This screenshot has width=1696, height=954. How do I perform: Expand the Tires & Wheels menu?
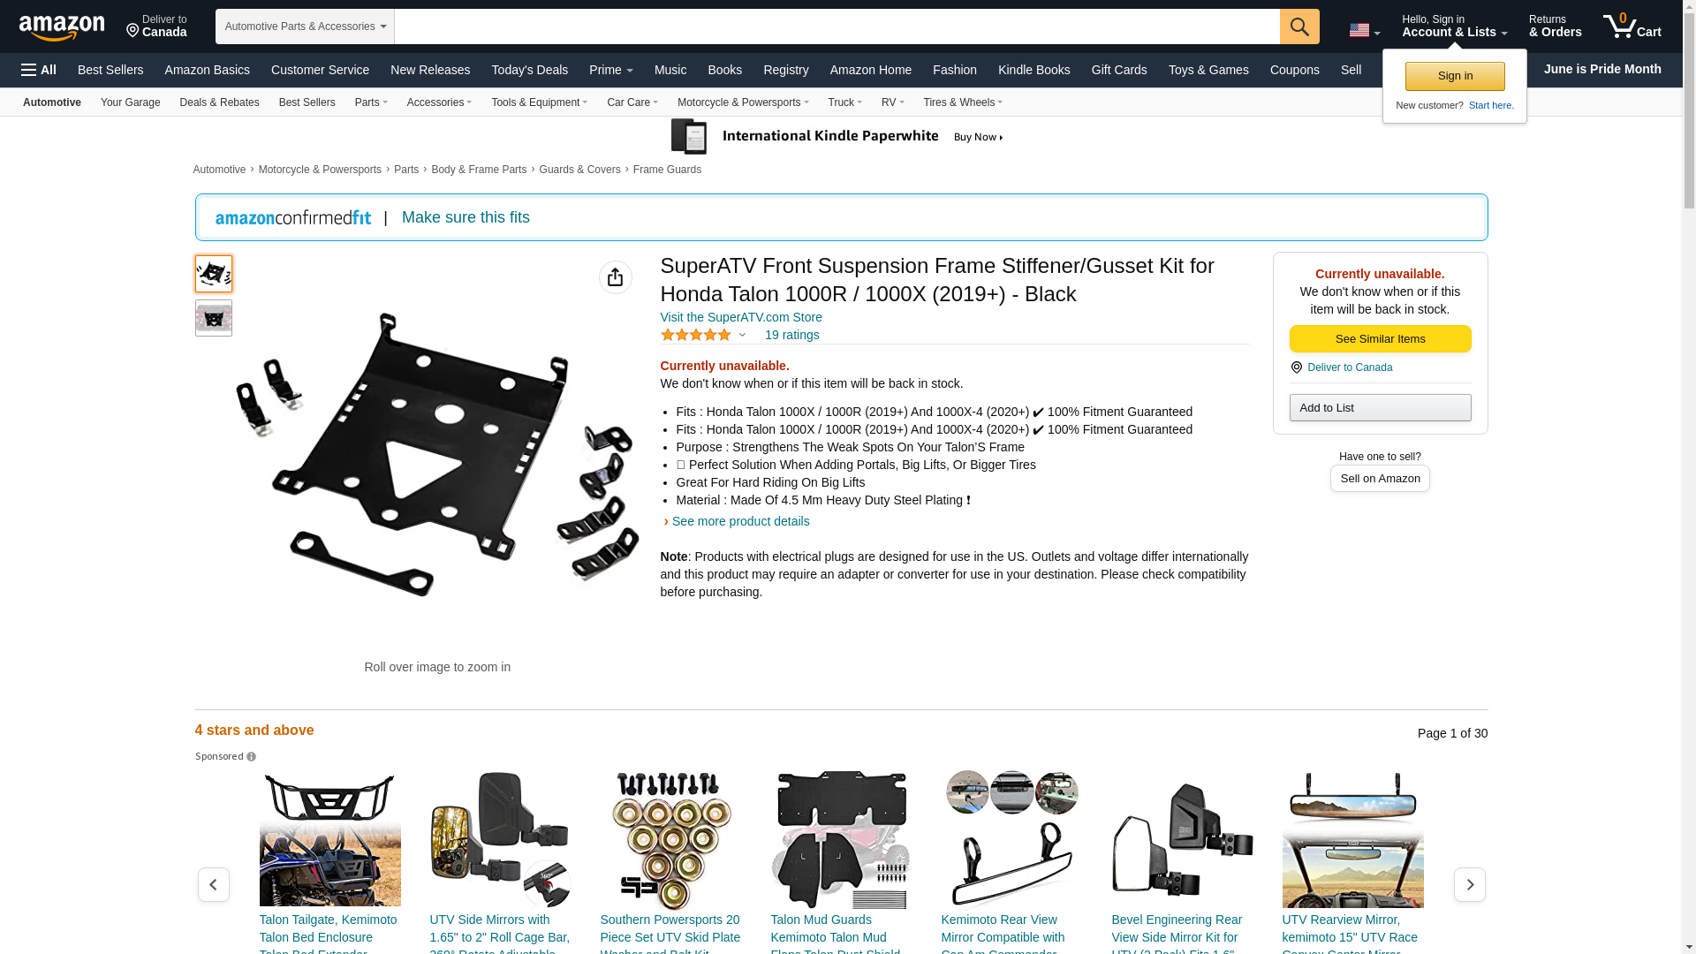[963, 102]
